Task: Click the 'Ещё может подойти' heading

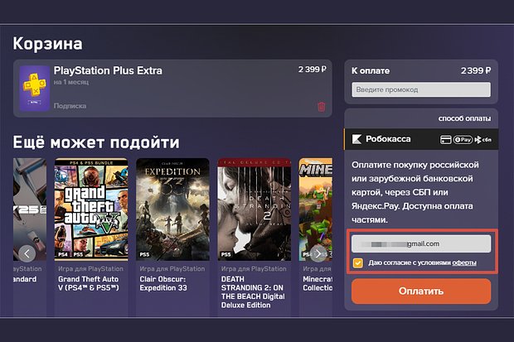Action: (96, 142)
